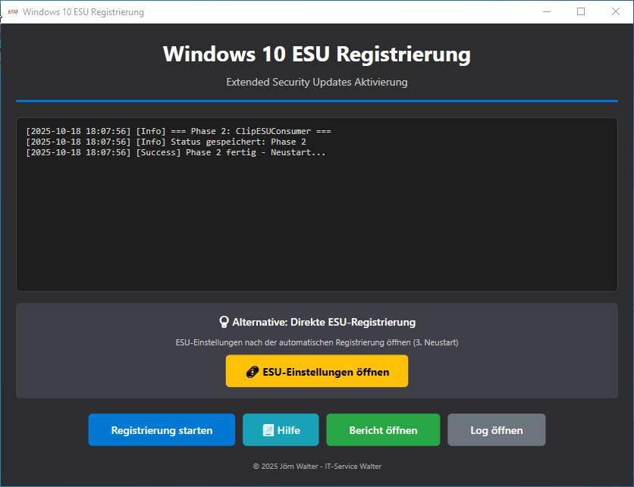Open the report with Bericht öffnen

point(383,429)
